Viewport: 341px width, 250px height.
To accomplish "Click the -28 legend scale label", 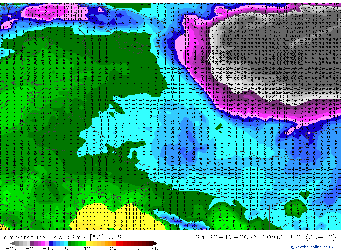I will [x=11, y=248].
